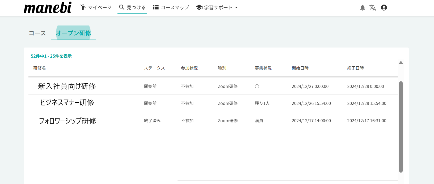
Task: Click the My Page person icon
Action: (x=83, y=7)
